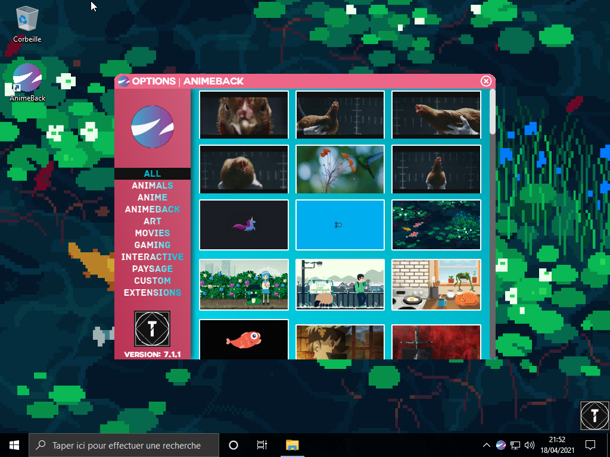Open the INTERACTIVE category

(152, 257)
